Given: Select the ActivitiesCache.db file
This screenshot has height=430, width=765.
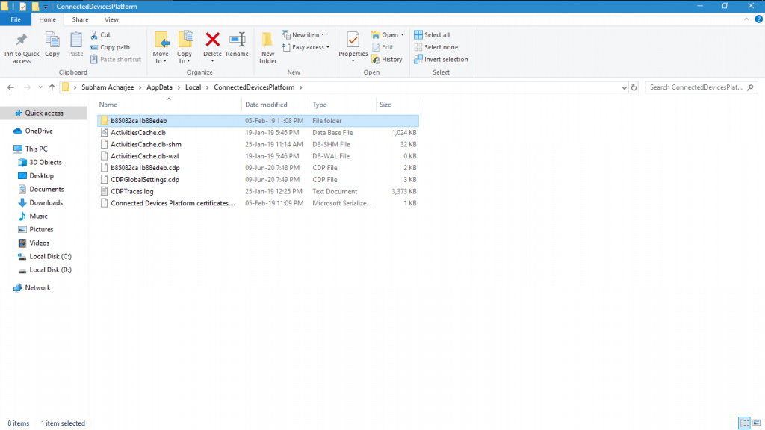Looking at the screenshot, I should (138, 132).
